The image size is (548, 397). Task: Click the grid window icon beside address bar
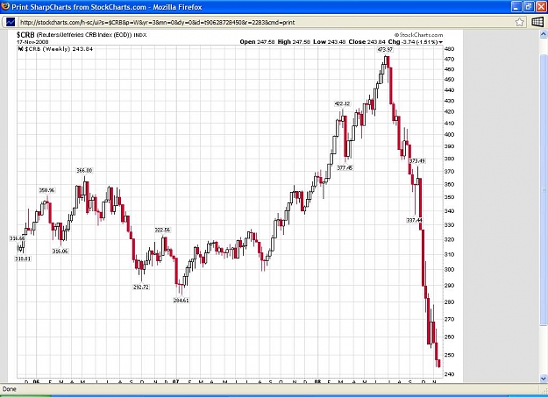pos(537,22)
